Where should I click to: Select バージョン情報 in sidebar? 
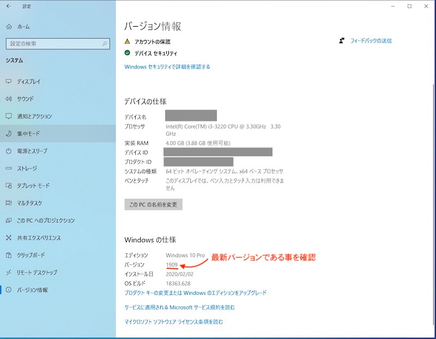(32, 290)
